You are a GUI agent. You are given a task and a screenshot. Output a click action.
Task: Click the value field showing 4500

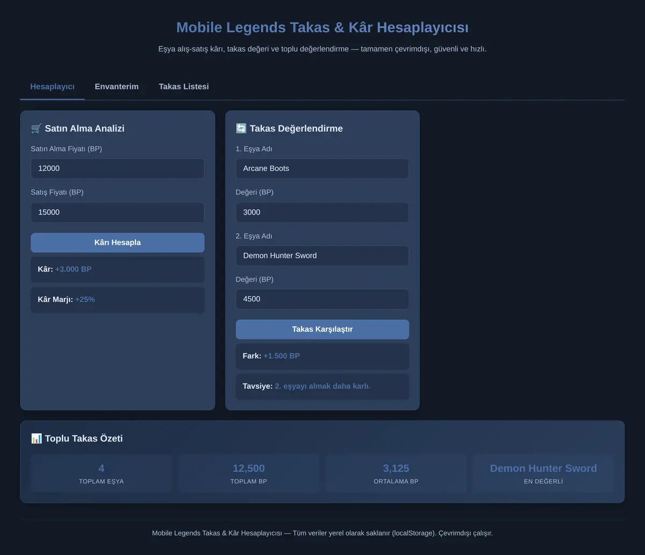click(x=322, y=299)
